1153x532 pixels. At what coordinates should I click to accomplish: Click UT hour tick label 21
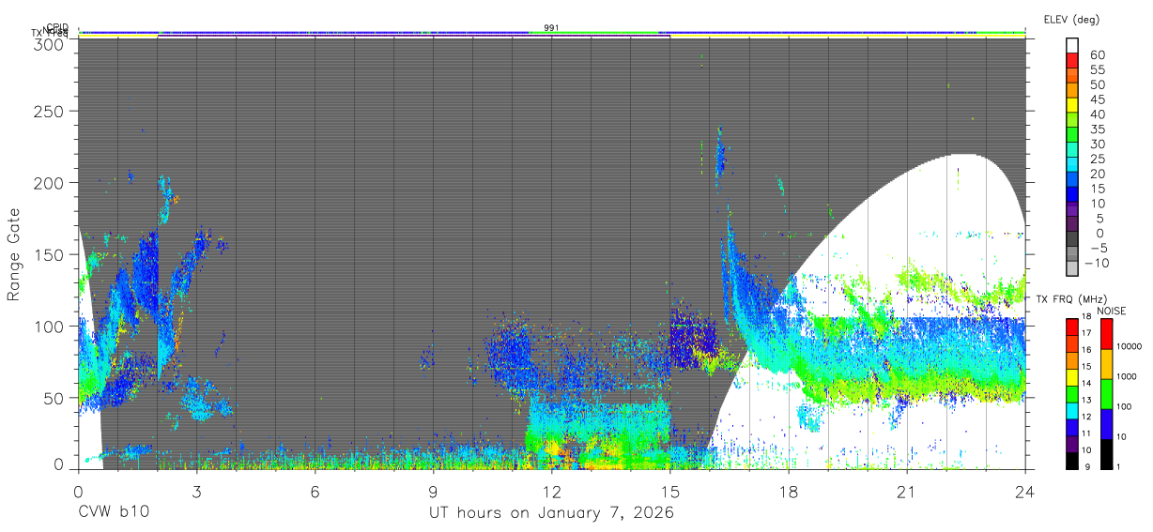[x=907, y=492]
